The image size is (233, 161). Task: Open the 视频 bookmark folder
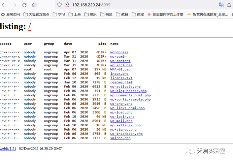[x=106, y=14]
